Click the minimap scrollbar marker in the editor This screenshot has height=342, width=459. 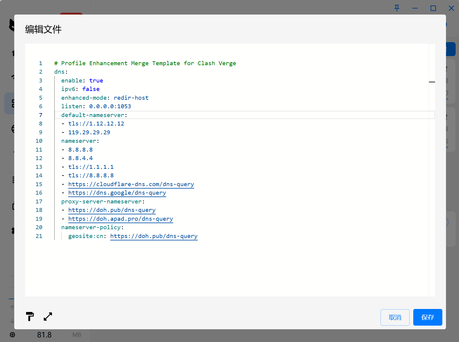[x=432, y=82]
